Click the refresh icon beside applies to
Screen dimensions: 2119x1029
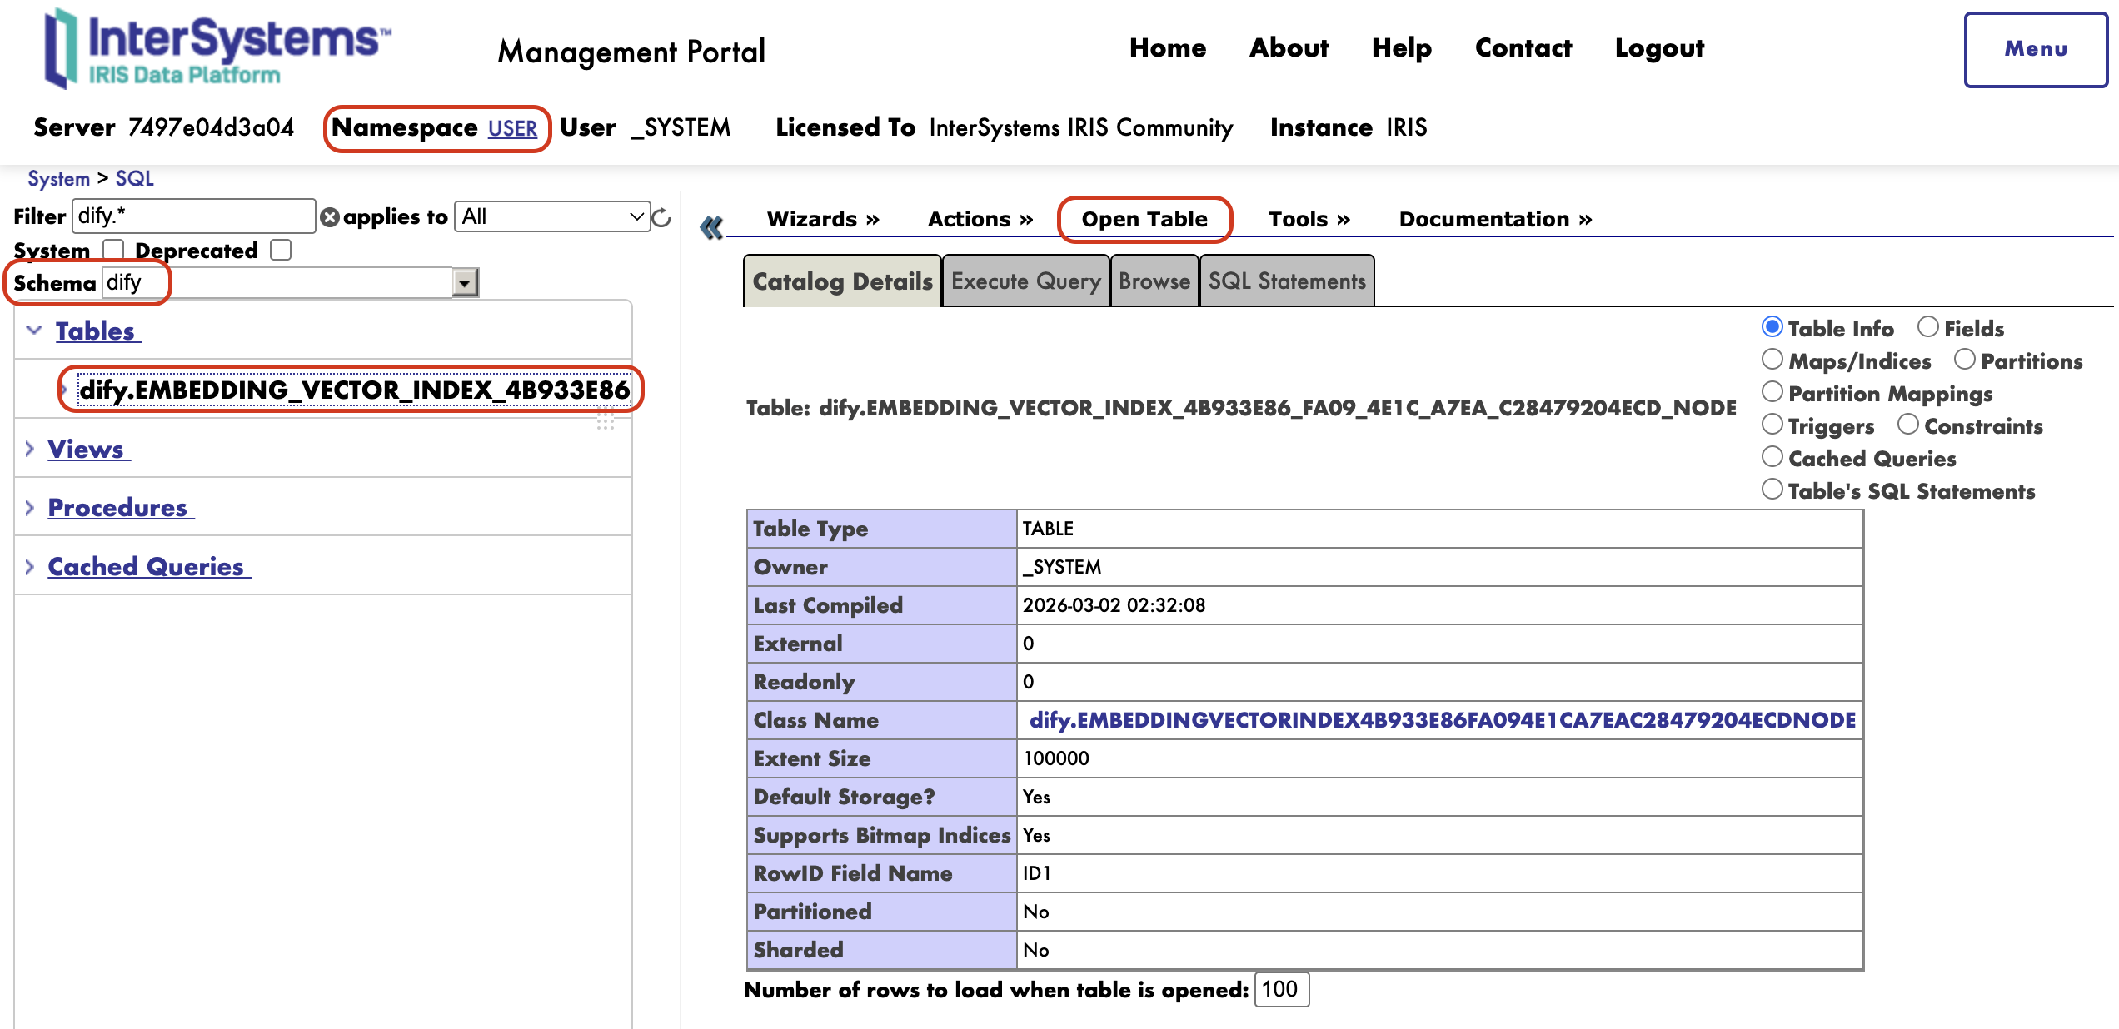tap(662, 217)
